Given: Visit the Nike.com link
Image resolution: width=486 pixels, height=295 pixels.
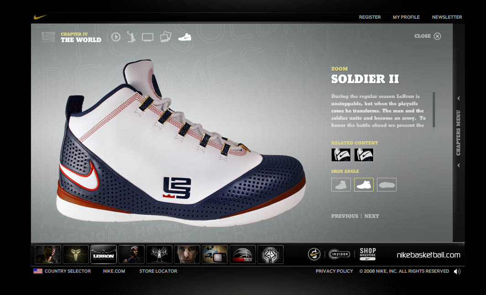Looking at the screenshot, I should [114, 271].
